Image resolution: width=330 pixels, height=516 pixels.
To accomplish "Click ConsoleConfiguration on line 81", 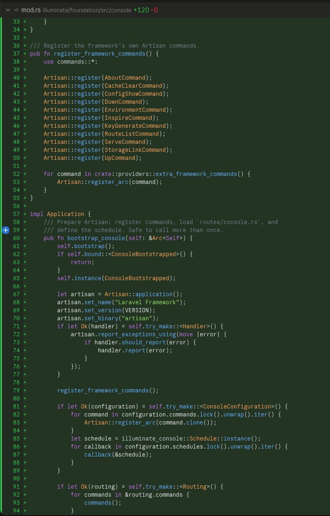I will pyautogui.click(x=237, y=407).
